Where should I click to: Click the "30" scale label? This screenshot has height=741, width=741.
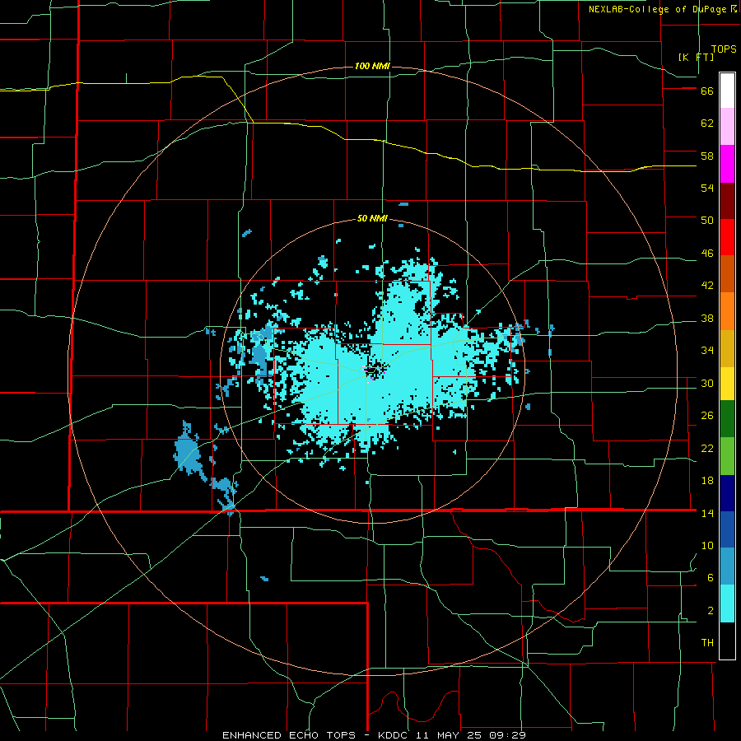point(707,383)
